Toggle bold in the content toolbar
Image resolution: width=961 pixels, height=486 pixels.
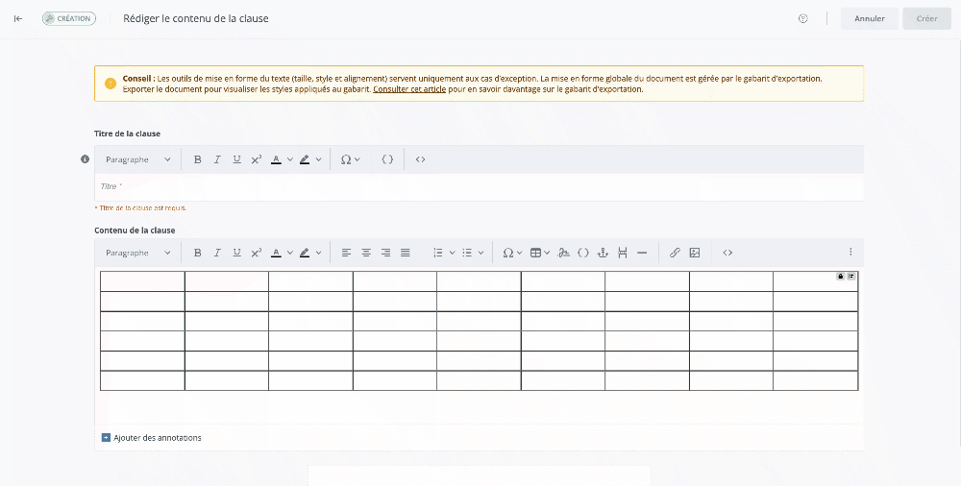pos(198,253)
